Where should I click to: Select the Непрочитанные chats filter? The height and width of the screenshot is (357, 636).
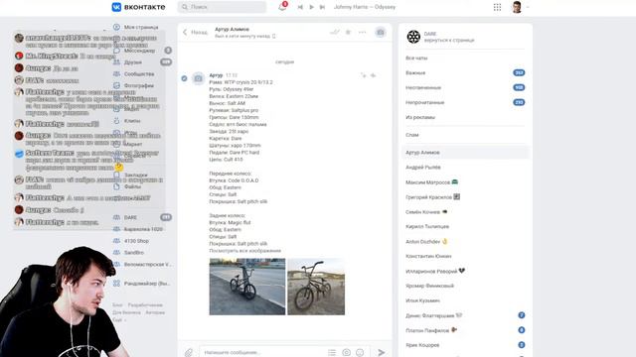coord(465,102)
